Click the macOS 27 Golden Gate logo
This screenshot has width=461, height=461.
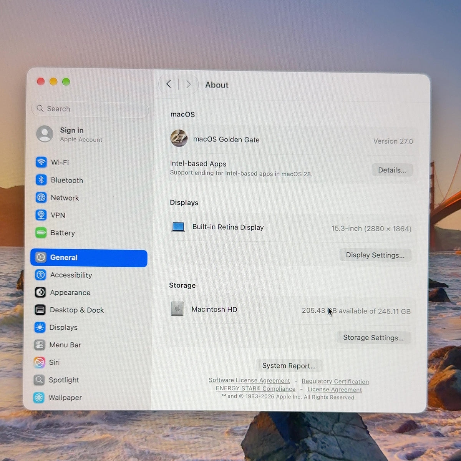pos(179,138)
